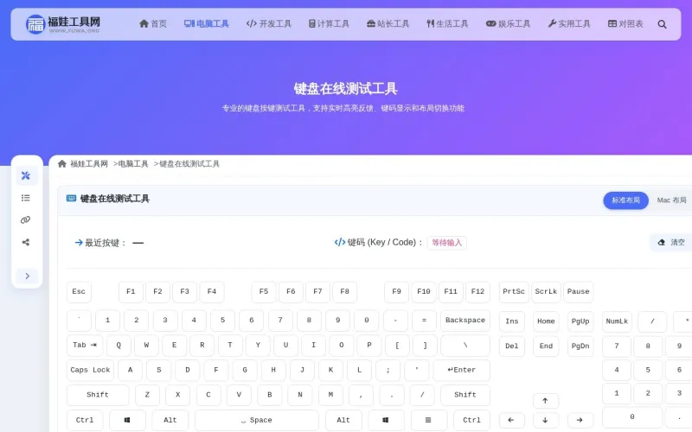Open 娱乐工具 menu

508,24
